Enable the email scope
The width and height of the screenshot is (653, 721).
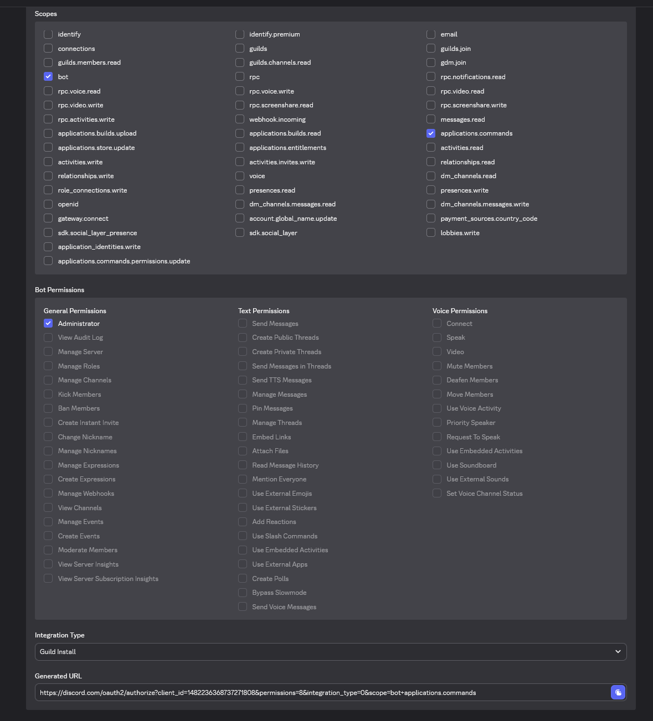[x=431, y=34]
